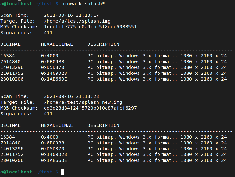Click the scan time ending in 21:13:23
Screen dimensions: 235x177
coord(71,96)
